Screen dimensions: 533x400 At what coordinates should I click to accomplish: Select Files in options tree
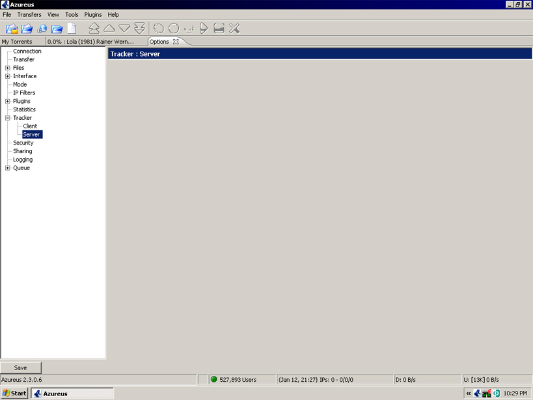pos(19,68)
